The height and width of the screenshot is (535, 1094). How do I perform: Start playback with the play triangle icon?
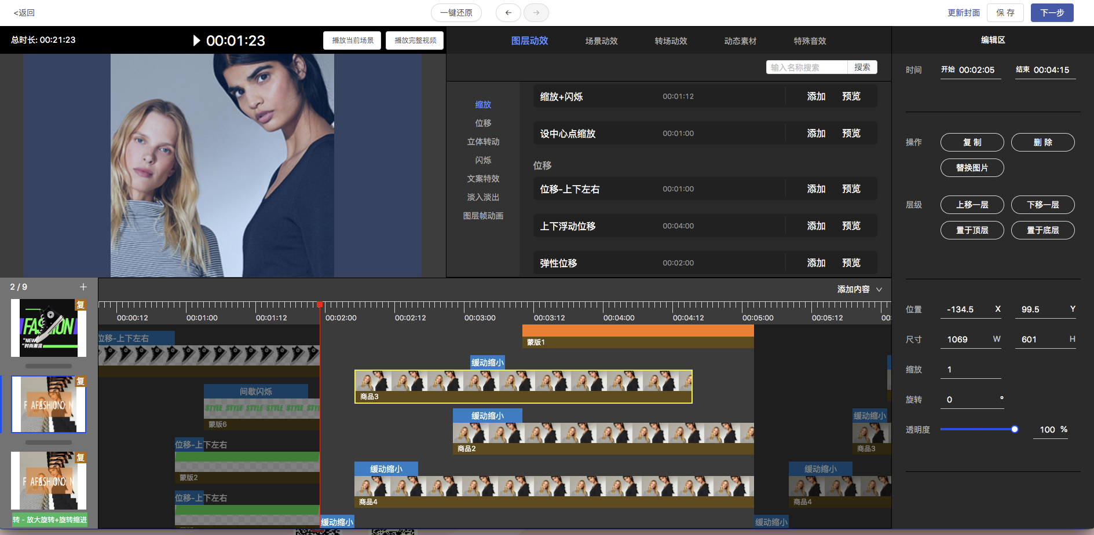196,40
